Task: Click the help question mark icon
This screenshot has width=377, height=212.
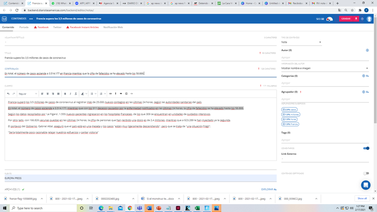Action: [362, 19]
